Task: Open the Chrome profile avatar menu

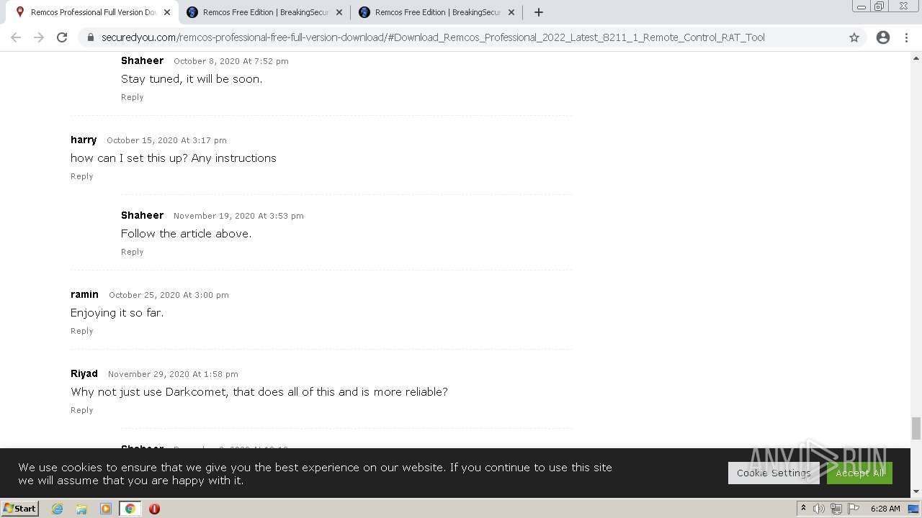Action: tap(883, 37)
